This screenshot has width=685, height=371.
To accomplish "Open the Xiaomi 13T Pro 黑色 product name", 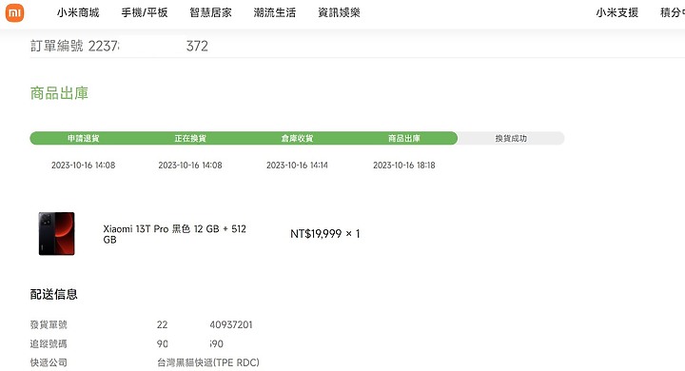I will coord(174,234).
